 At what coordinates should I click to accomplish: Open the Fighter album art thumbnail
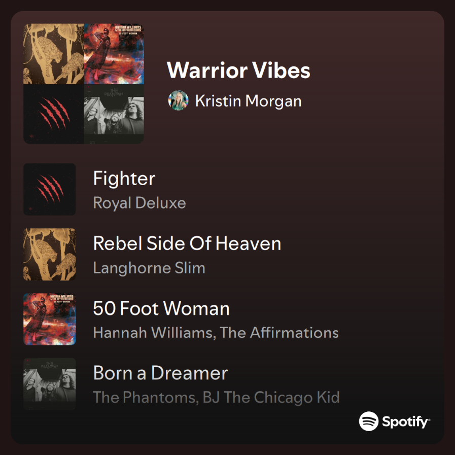[50, 189]
